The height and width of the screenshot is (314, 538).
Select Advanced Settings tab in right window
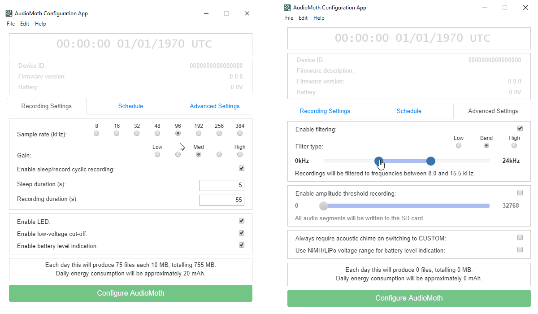[493, 111]
